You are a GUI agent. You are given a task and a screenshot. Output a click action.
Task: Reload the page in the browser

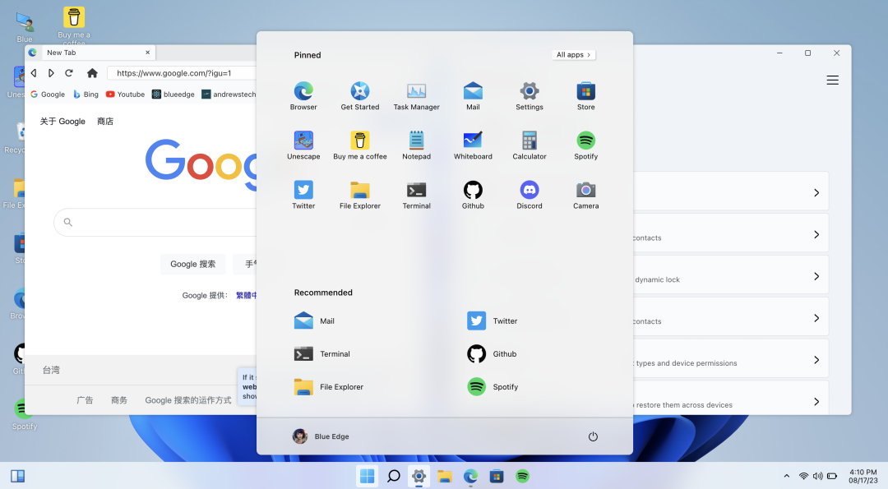point(69,73)
